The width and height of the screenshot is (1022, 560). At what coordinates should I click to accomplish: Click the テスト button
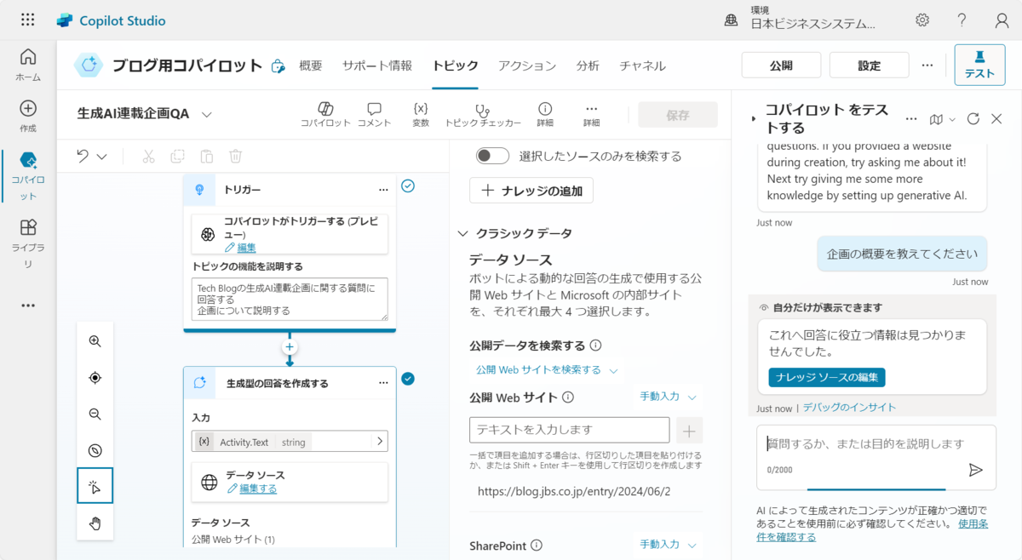point(979,65)
